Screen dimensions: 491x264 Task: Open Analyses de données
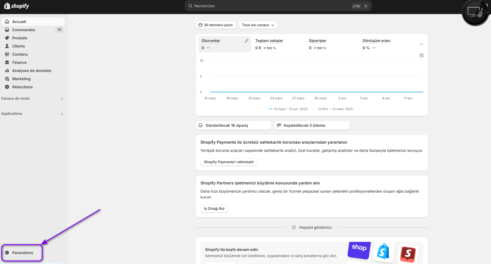33,71
